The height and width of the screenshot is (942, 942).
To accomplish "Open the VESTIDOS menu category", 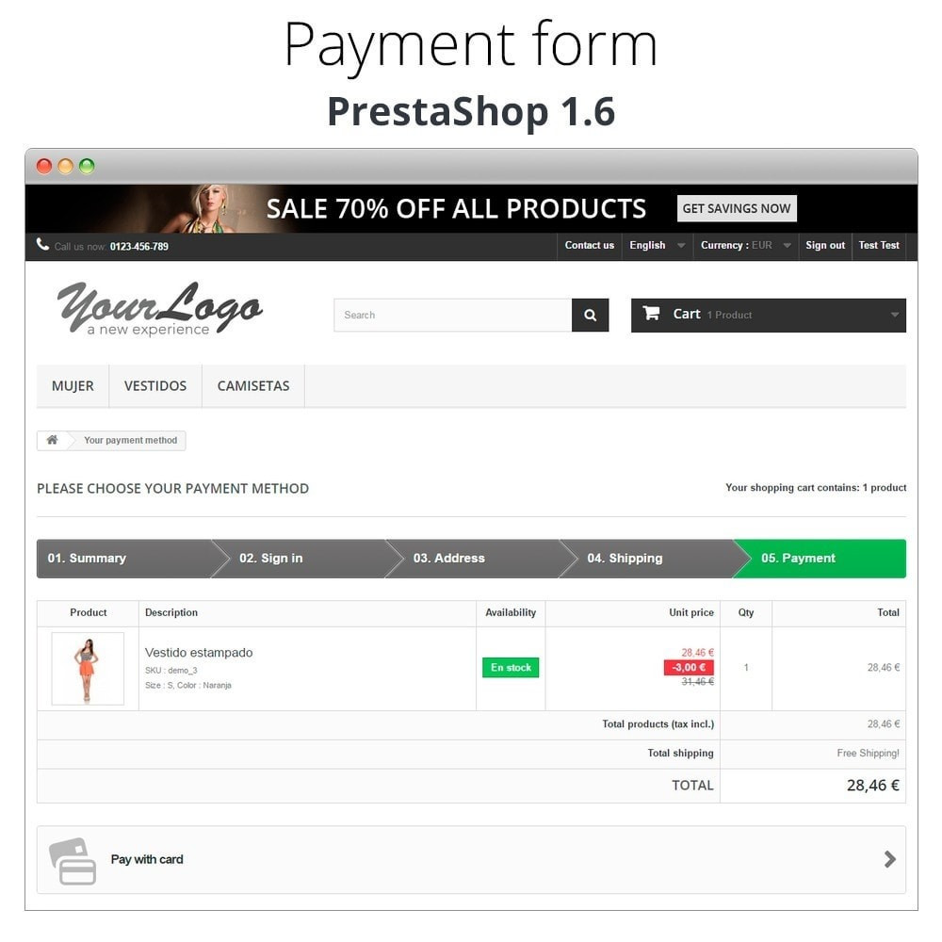I will coord(155,385).
